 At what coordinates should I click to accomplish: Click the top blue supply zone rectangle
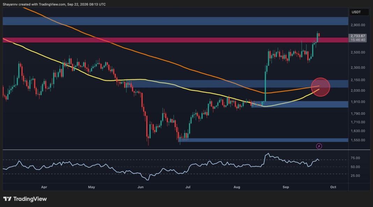(x=175, y=21)
